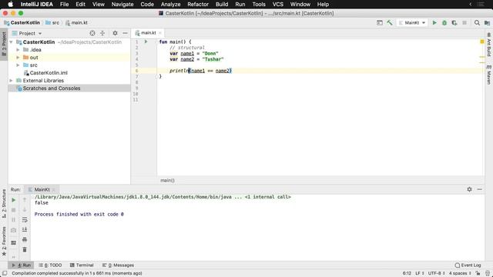Open the Ant Build side tab
The image size is (493, 277).
tap(489, 45)
